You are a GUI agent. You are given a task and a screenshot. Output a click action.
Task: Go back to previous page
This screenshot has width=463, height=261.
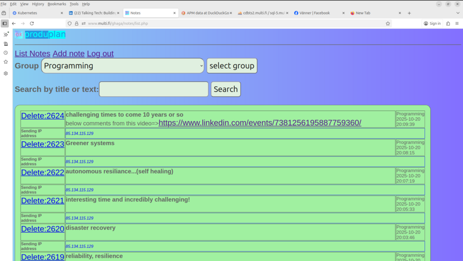(14, 23)
